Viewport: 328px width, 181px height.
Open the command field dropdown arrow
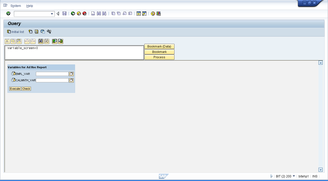click(x=52, y=14)
